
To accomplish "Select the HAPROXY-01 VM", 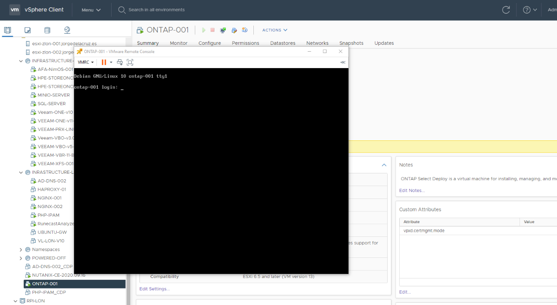I will click(52, 189).
